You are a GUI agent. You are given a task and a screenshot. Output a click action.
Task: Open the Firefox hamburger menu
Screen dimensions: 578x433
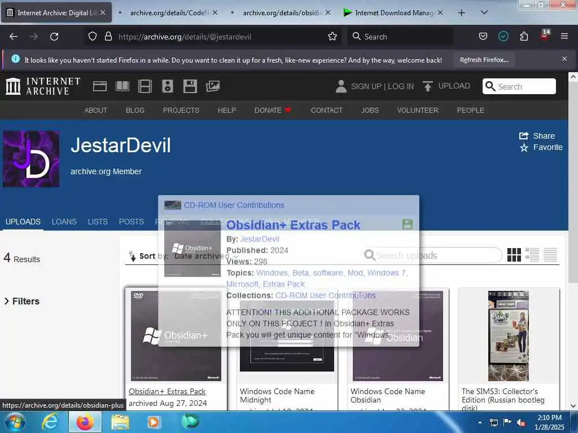[x=564, y=36]
